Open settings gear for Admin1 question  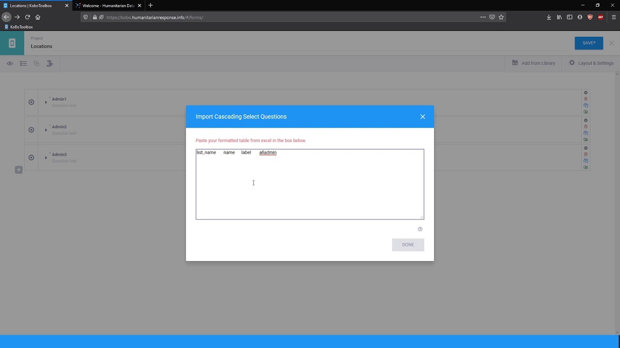click(586, 92)
